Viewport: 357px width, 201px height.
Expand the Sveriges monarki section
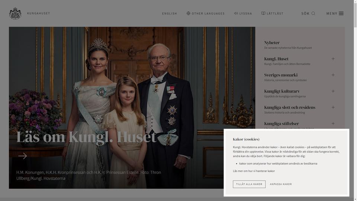click(x=333, y=75)
